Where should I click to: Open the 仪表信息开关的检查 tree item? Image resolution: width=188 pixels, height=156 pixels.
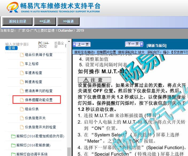[x=40, y=127]
